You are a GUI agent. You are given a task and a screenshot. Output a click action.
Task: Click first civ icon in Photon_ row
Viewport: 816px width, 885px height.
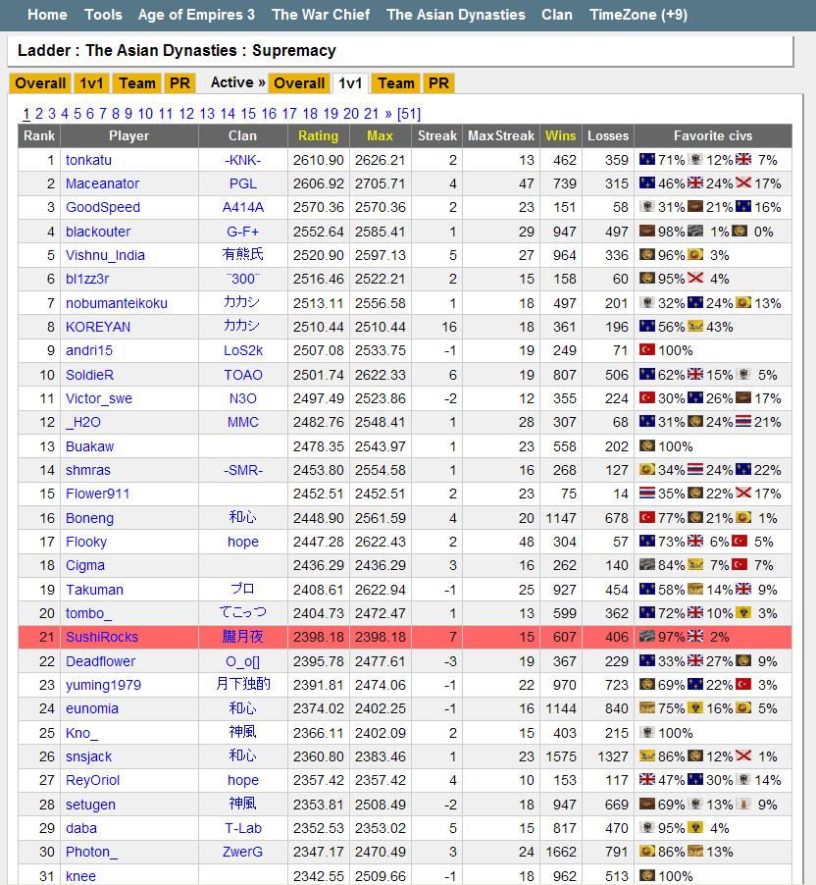tap(646, 852)
